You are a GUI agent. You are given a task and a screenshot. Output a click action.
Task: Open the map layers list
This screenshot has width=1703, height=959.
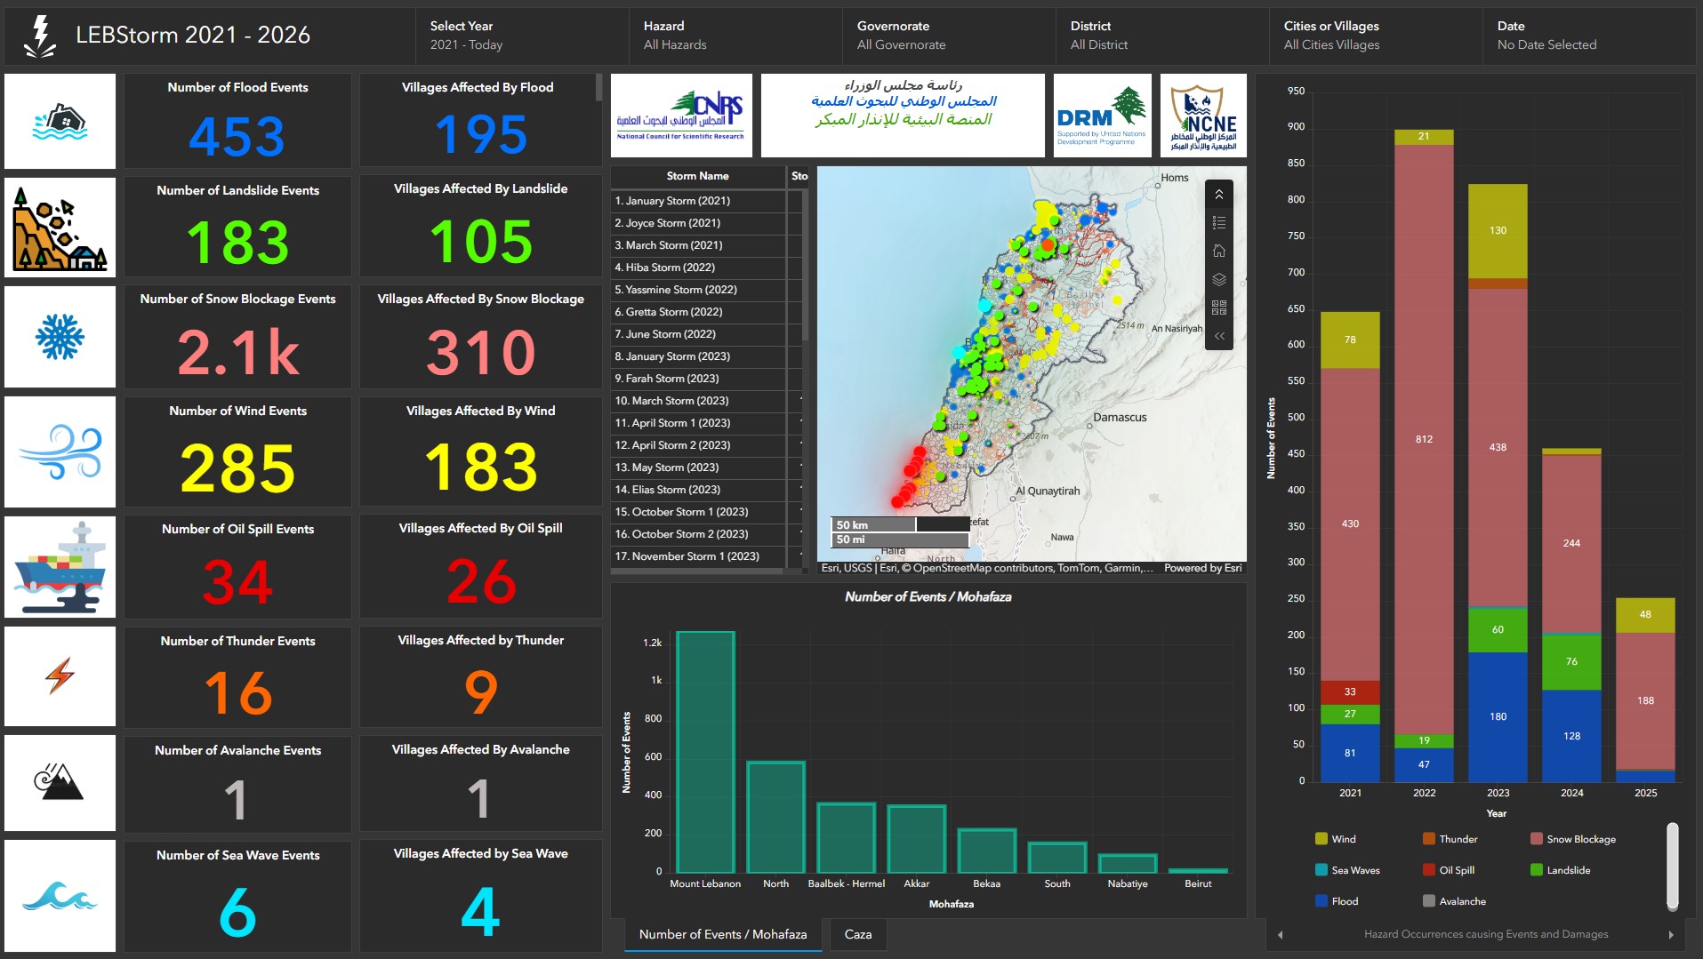1218,279
